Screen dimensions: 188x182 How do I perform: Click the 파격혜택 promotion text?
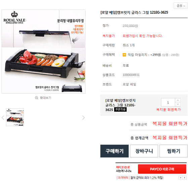click(123, 178)
